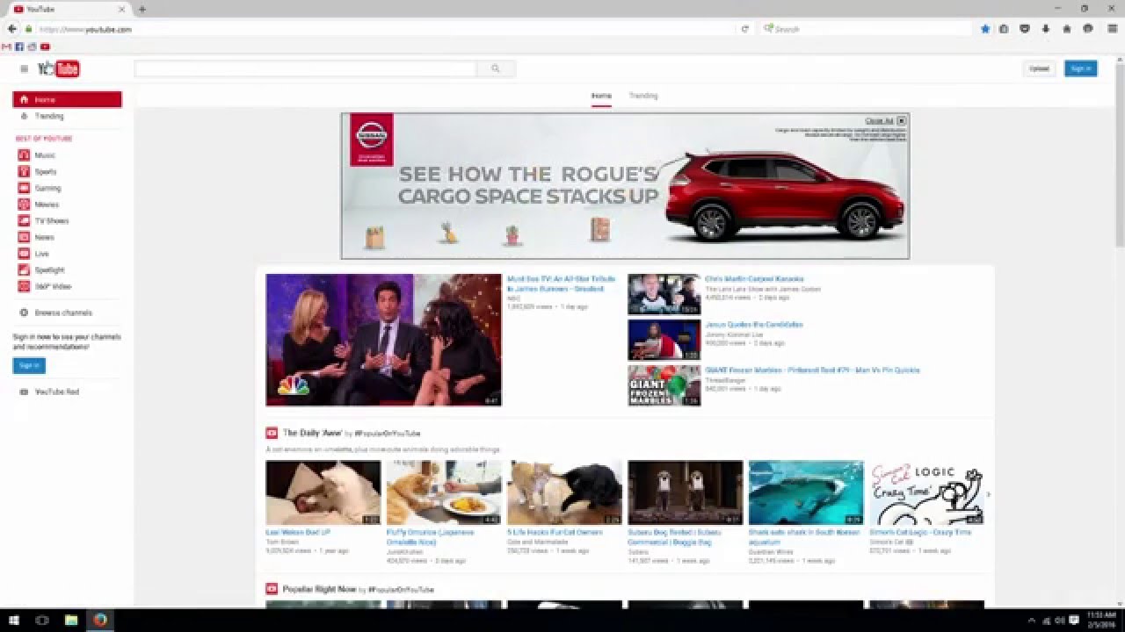Switch to the Trending tab above the ad
The width and height of the screenshot is (1125, 632).
(x=643, y=96)
